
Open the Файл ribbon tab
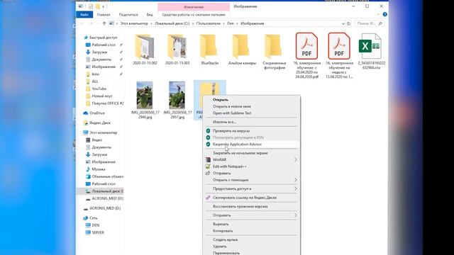click(84, 14)
